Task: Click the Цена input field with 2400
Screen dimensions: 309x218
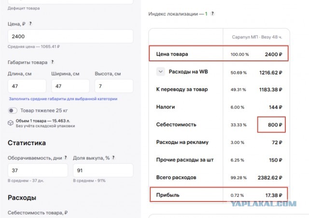Action: 70,36
